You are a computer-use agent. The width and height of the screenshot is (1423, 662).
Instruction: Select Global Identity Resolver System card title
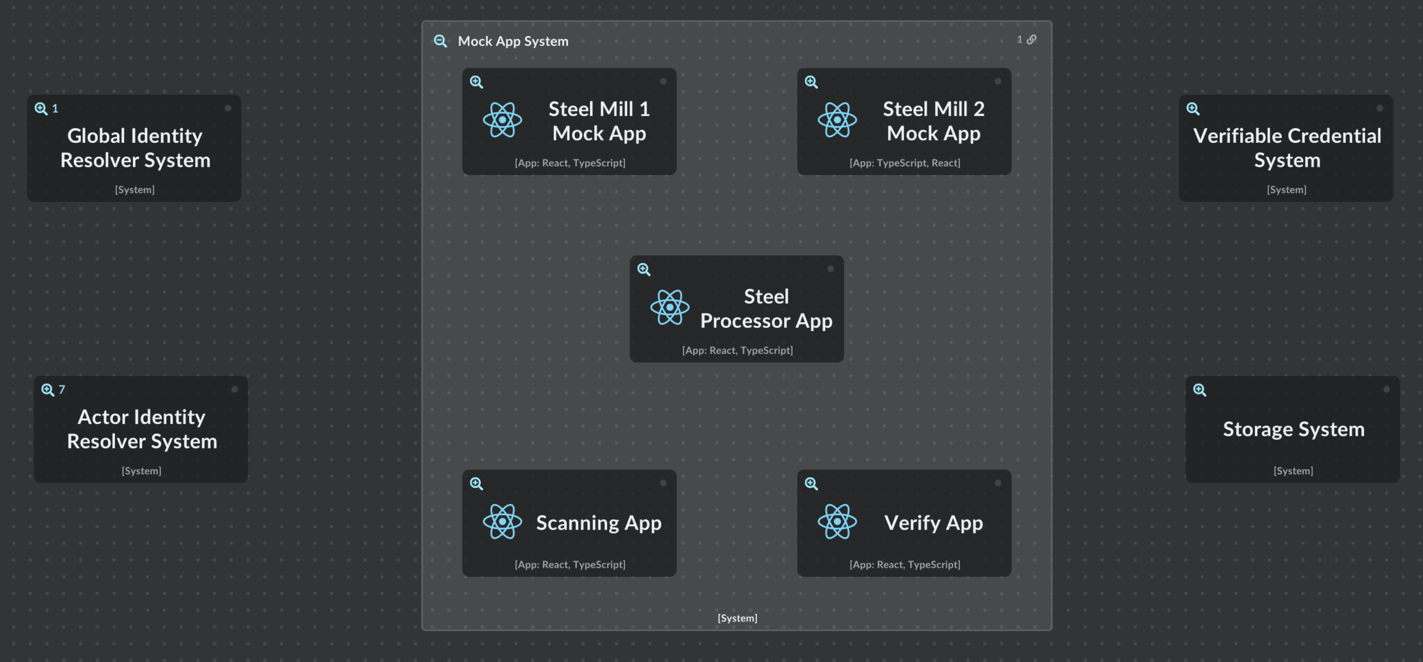(x=135, y=148)
